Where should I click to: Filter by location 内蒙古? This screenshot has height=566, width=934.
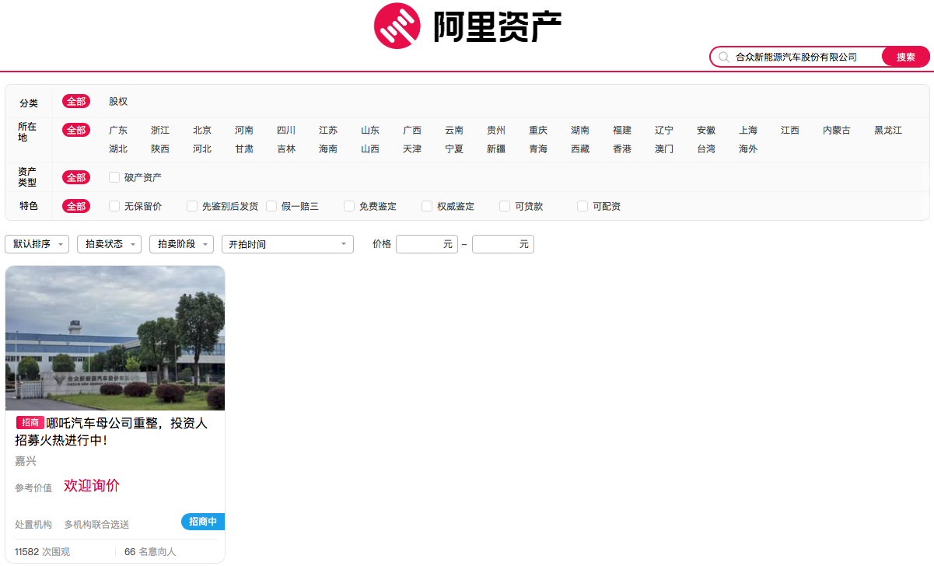pos(837,131)
